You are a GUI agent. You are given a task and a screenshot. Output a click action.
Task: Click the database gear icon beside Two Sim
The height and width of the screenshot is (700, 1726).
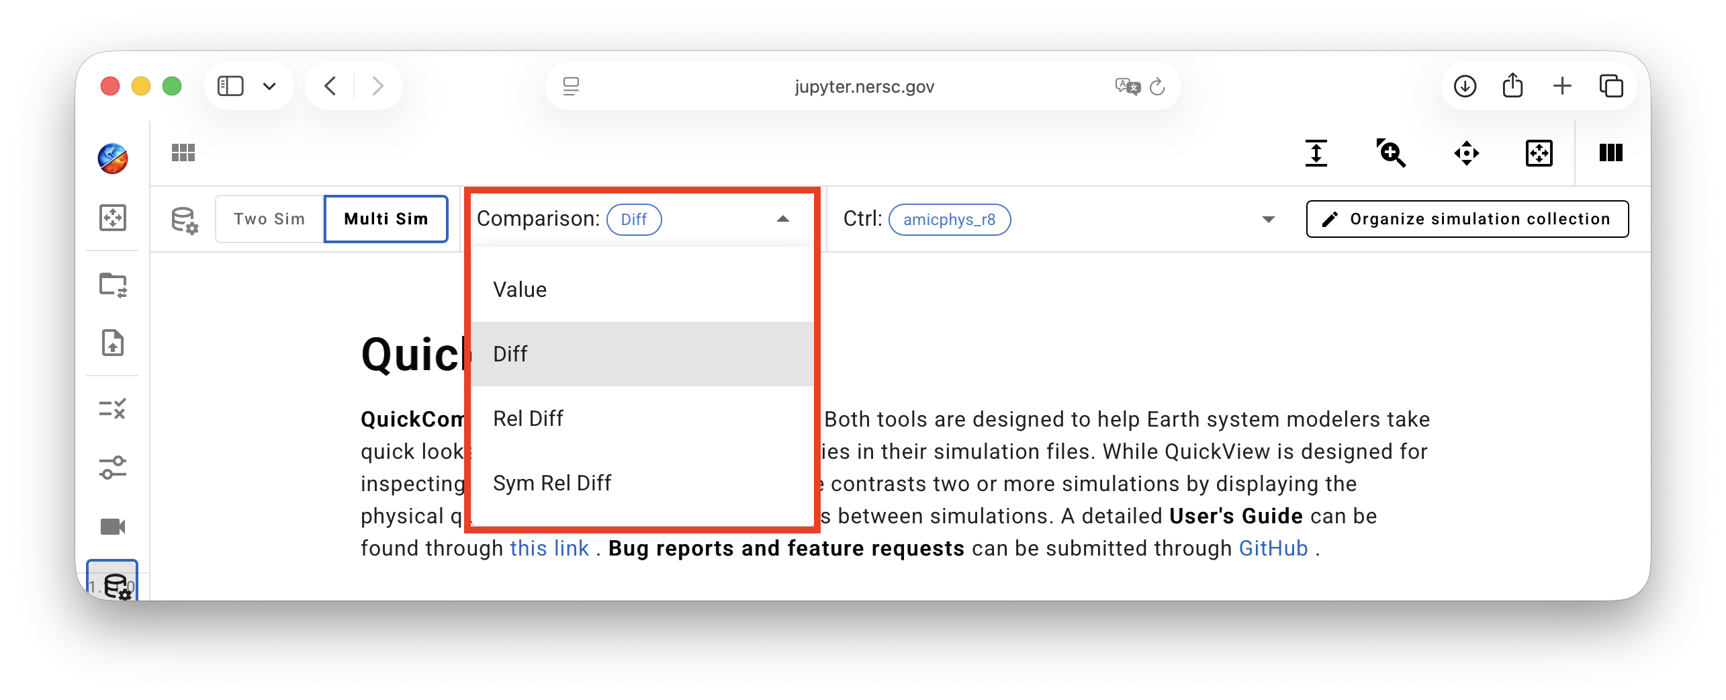point(184,220)
